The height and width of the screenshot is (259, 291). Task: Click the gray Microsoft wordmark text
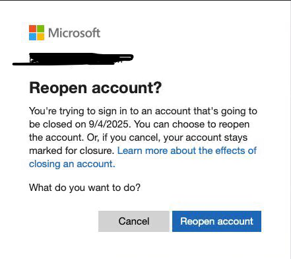click(x=75, y=33)
